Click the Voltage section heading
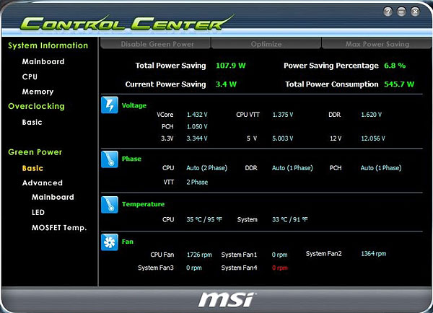433x313 pixels. (134, 105)
